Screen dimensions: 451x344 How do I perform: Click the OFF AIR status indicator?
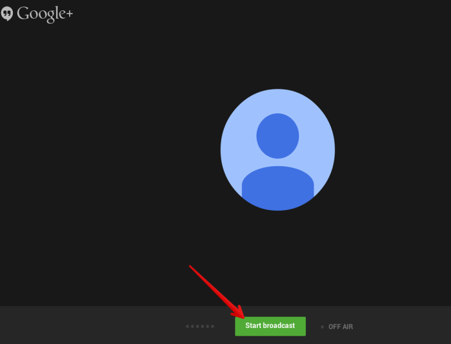pyautogui.click(x=337, y=327)
